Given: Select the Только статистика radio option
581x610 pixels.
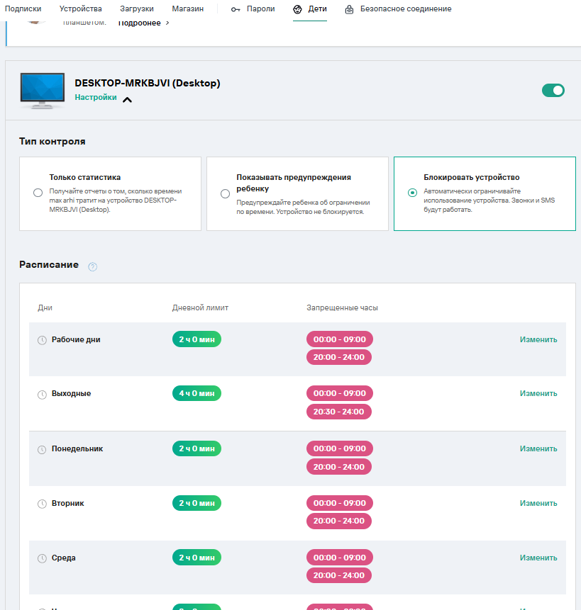Looking at the screenshot, I should (38, 193).
